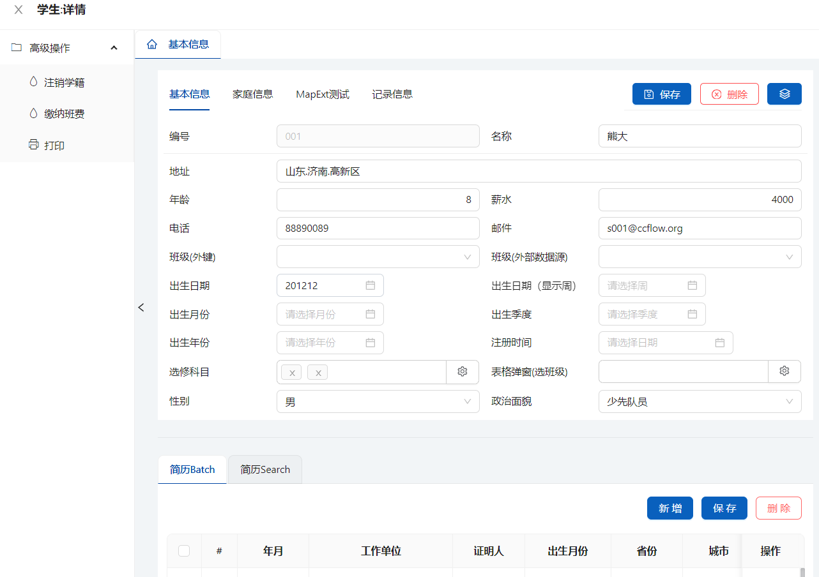Open calendar icon in 出生日期 field
This screenshot has width=819, height=577.
point(370,285)
